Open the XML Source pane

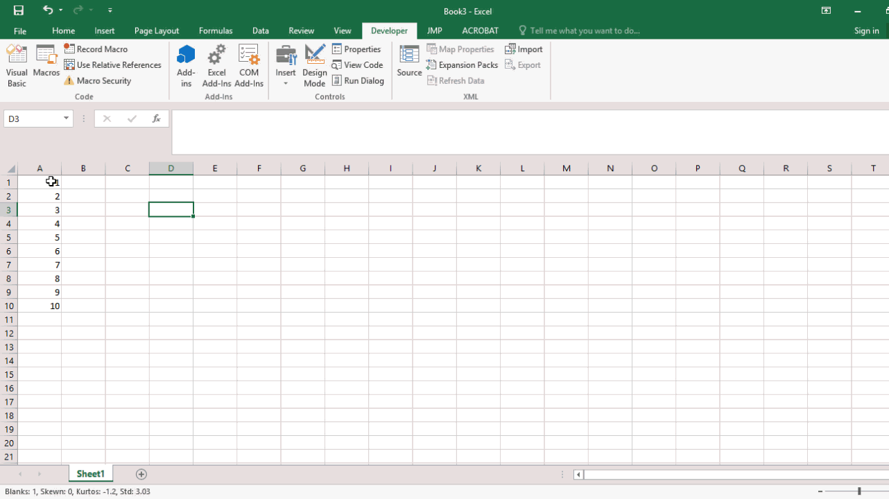(x=408, y=64)
